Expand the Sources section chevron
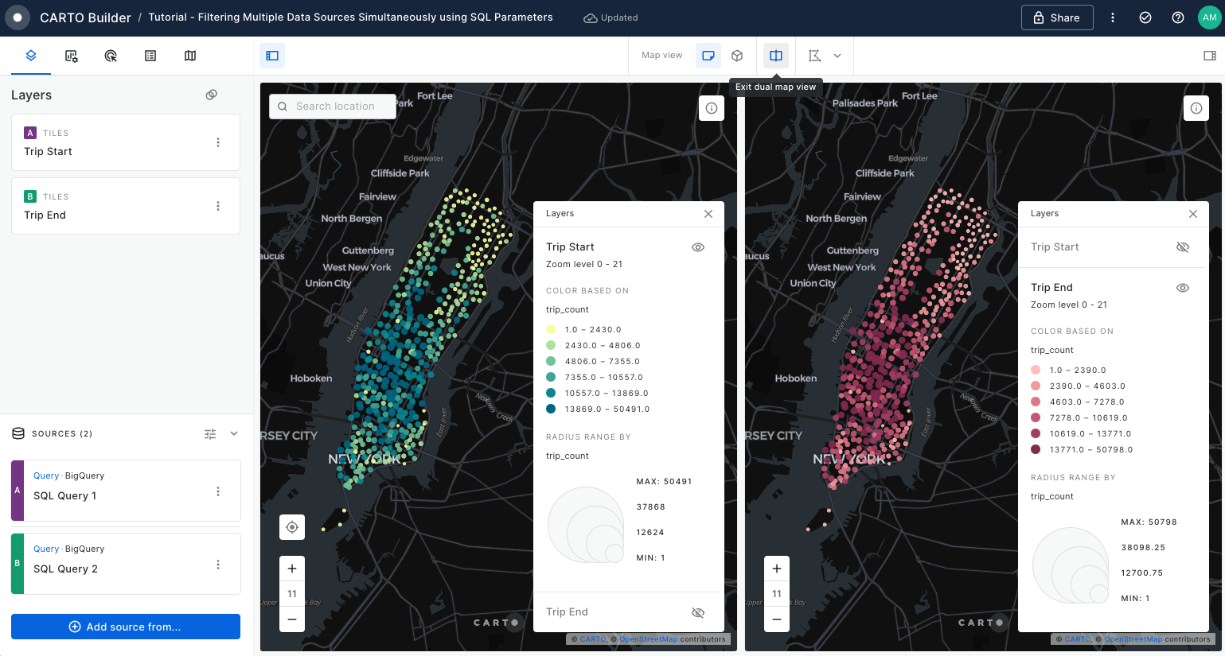This screenshot has height=656, width=1225. tap(234, 433)
